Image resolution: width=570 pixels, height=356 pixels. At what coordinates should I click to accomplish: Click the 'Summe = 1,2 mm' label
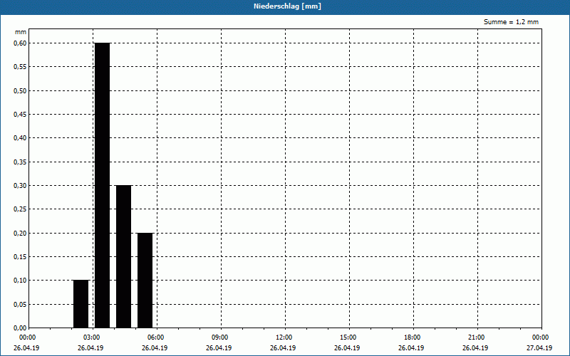[511, 22]
